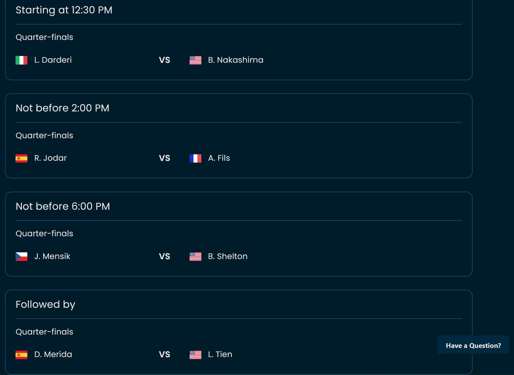Open player profile for L. Darderi
The image size is (514, 375).
coord(53,60)
